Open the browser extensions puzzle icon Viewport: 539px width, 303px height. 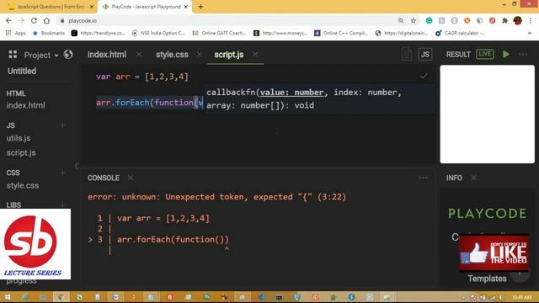504,20
